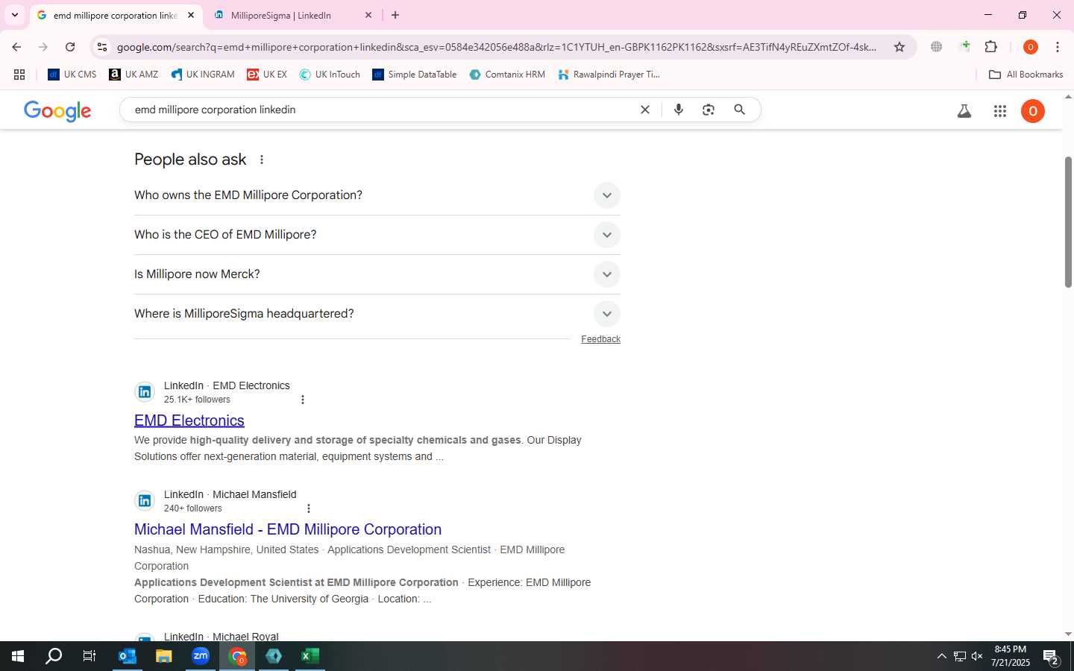Go to Google homepage logo

[57, 111]
